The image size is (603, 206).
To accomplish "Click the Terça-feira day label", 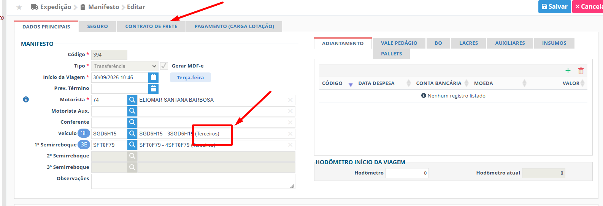I will coord(190,77).
